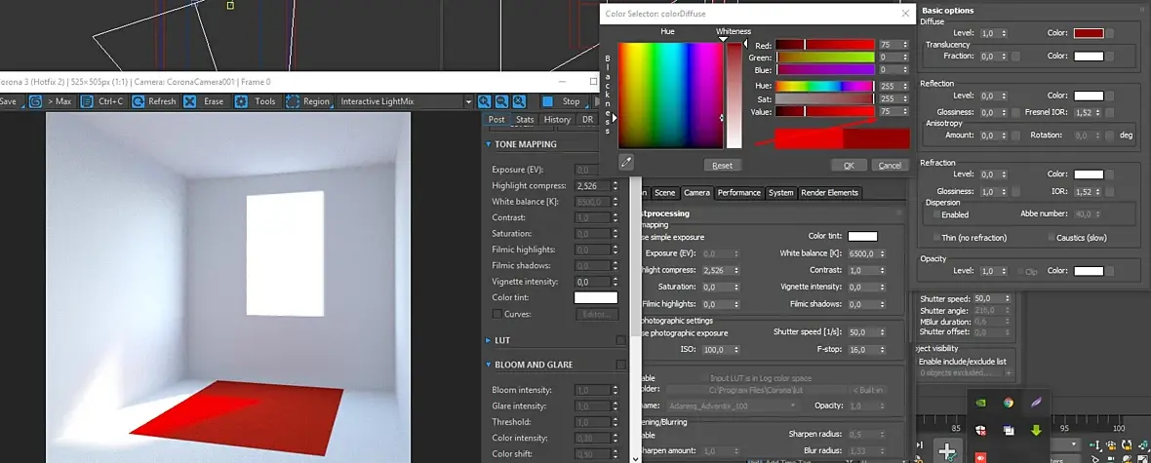The height and width of the screenshot is (463, 1151).
Task: Enable the Curves checkbox in Tone Mapping
Action: (496, 314)
